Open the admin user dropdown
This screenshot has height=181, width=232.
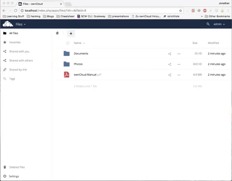pos(219,24)
